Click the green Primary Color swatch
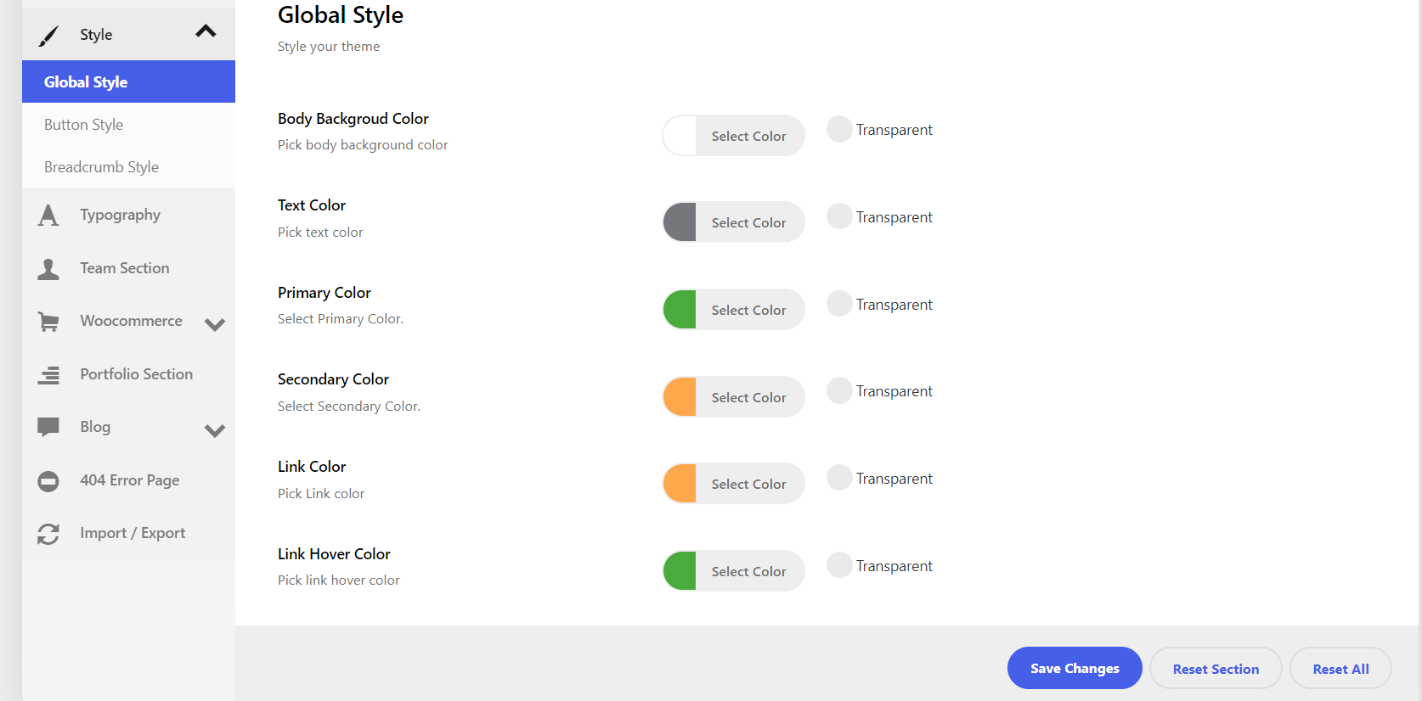1422x701 pixels. coord(679,309)
